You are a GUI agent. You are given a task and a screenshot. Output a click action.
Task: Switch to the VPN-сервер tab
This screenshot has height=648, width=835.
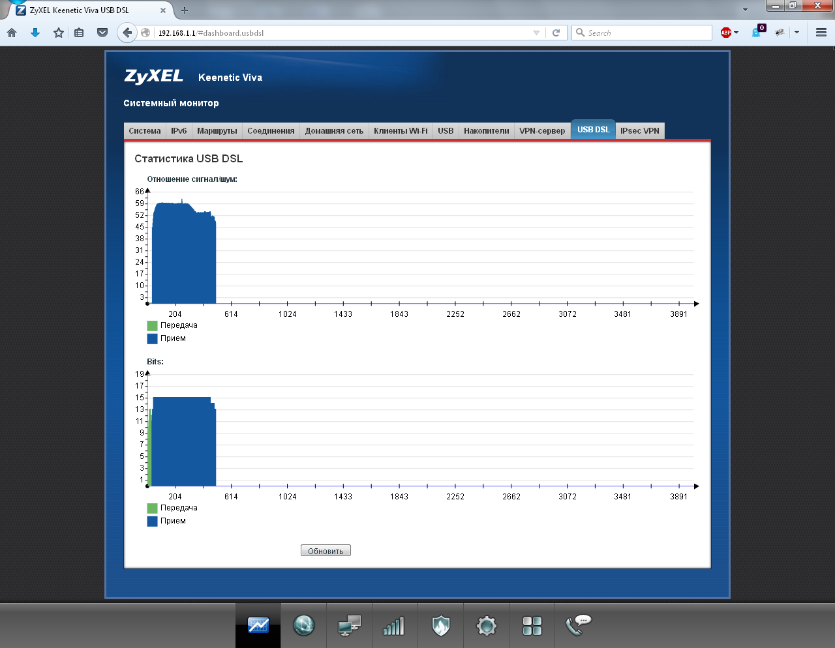(x=542, y=131)
